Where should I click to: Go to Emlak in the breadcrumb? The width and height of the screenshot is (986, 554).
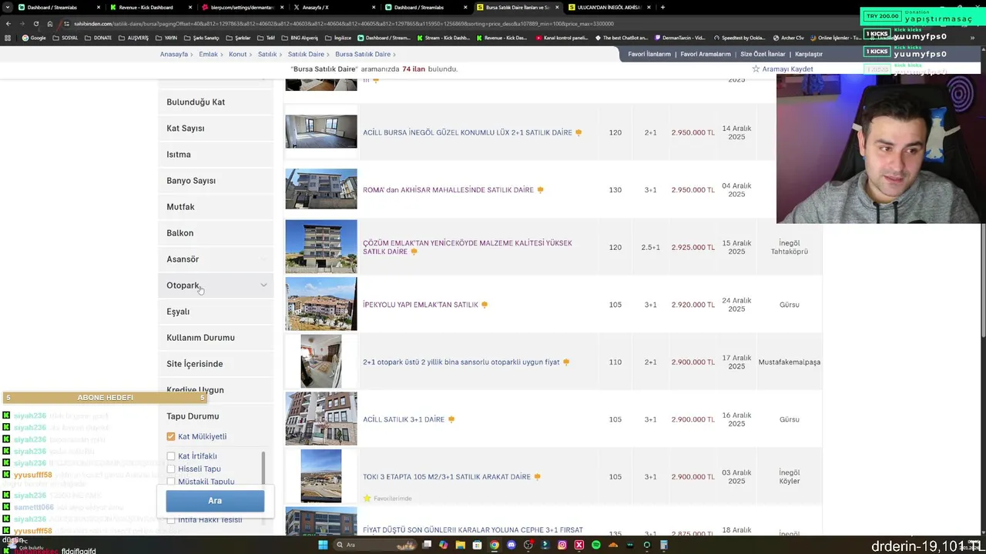(208, 54)
